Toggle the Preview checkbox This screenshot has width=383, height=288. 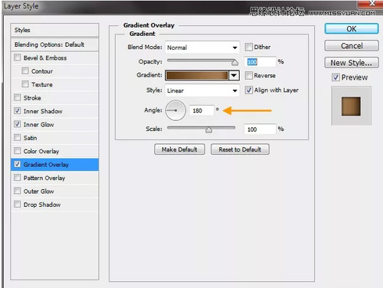coord(336,77)
